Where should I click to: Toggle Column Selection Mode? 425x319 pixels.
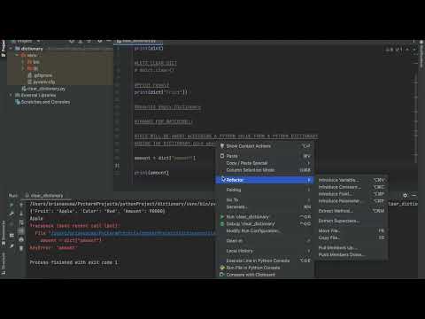click(x=265, y=170)
